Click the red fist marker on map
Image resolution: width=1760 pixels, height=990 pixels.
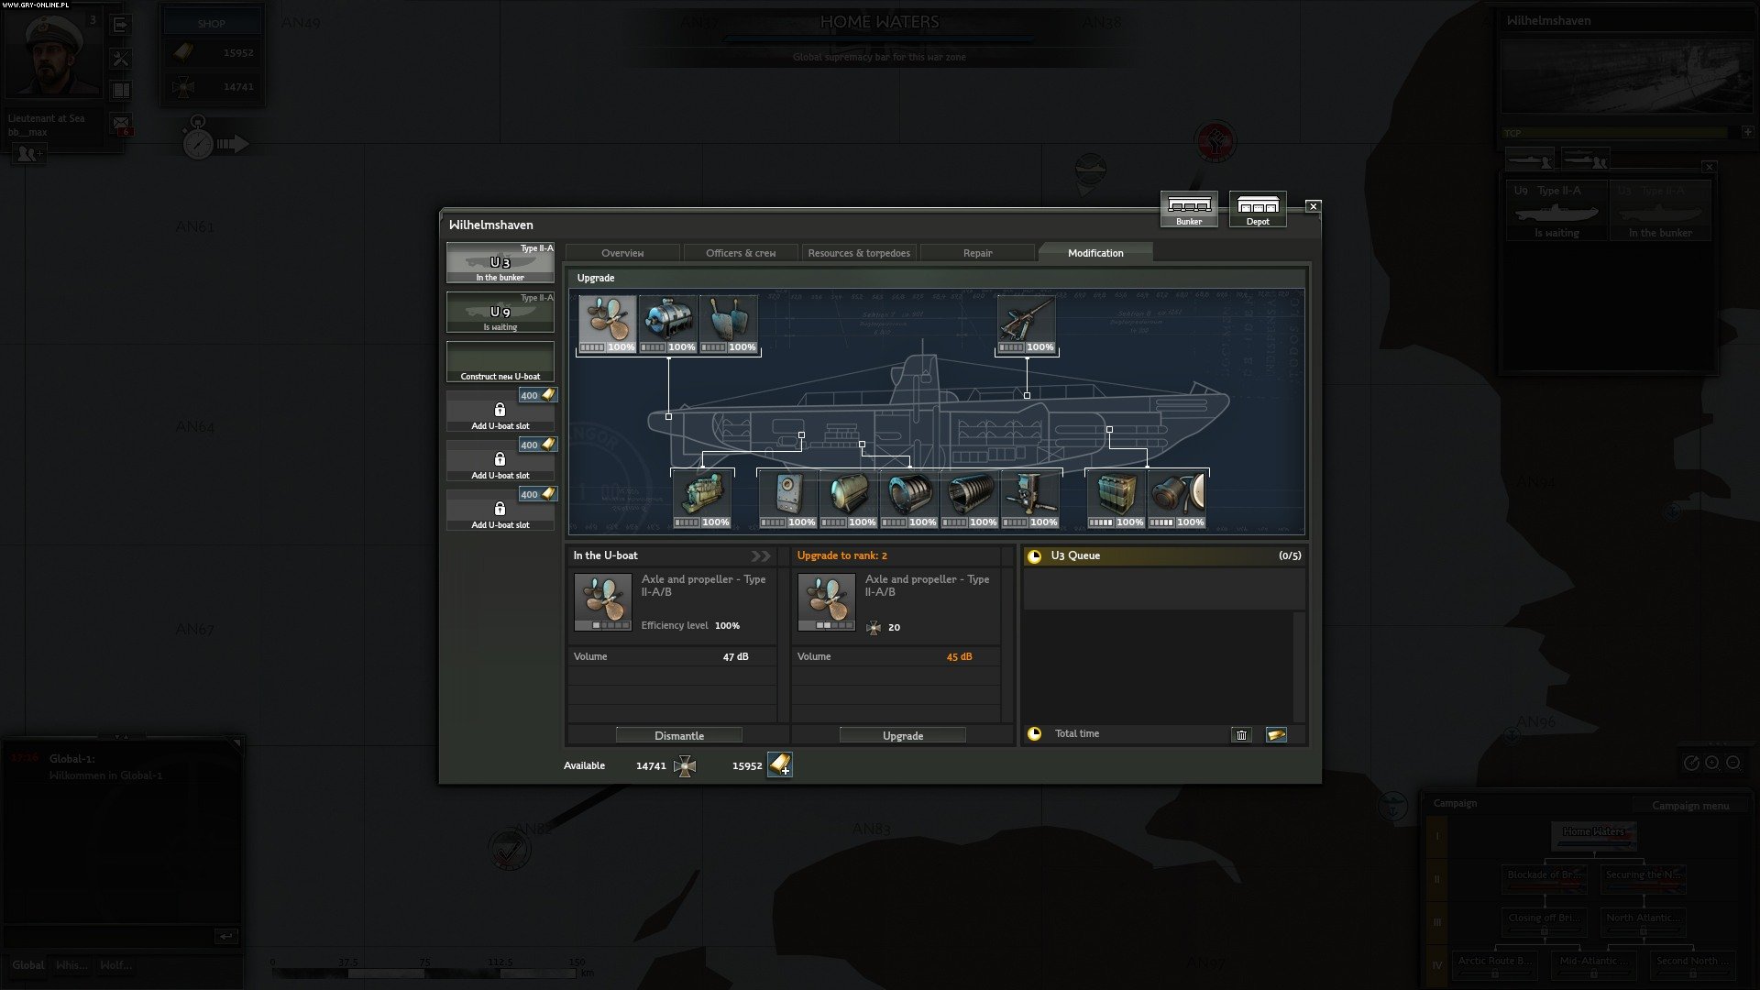(1215, 141)
